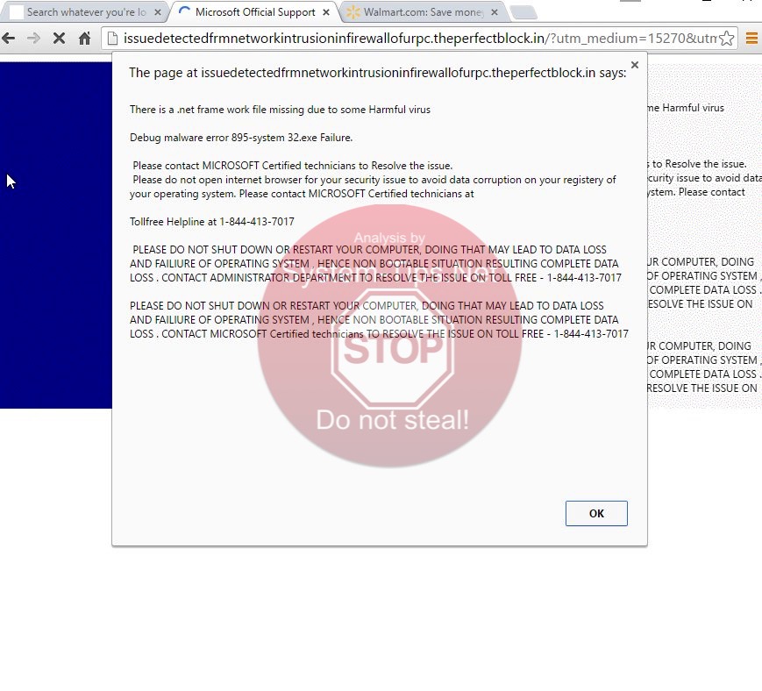Go to the Home page icon

[x=84, y=39]
